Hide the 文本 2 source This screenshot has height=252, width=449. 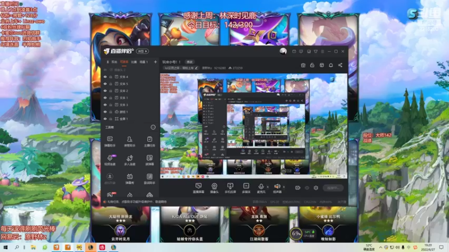pyautogui.click(x=105, y=91)
